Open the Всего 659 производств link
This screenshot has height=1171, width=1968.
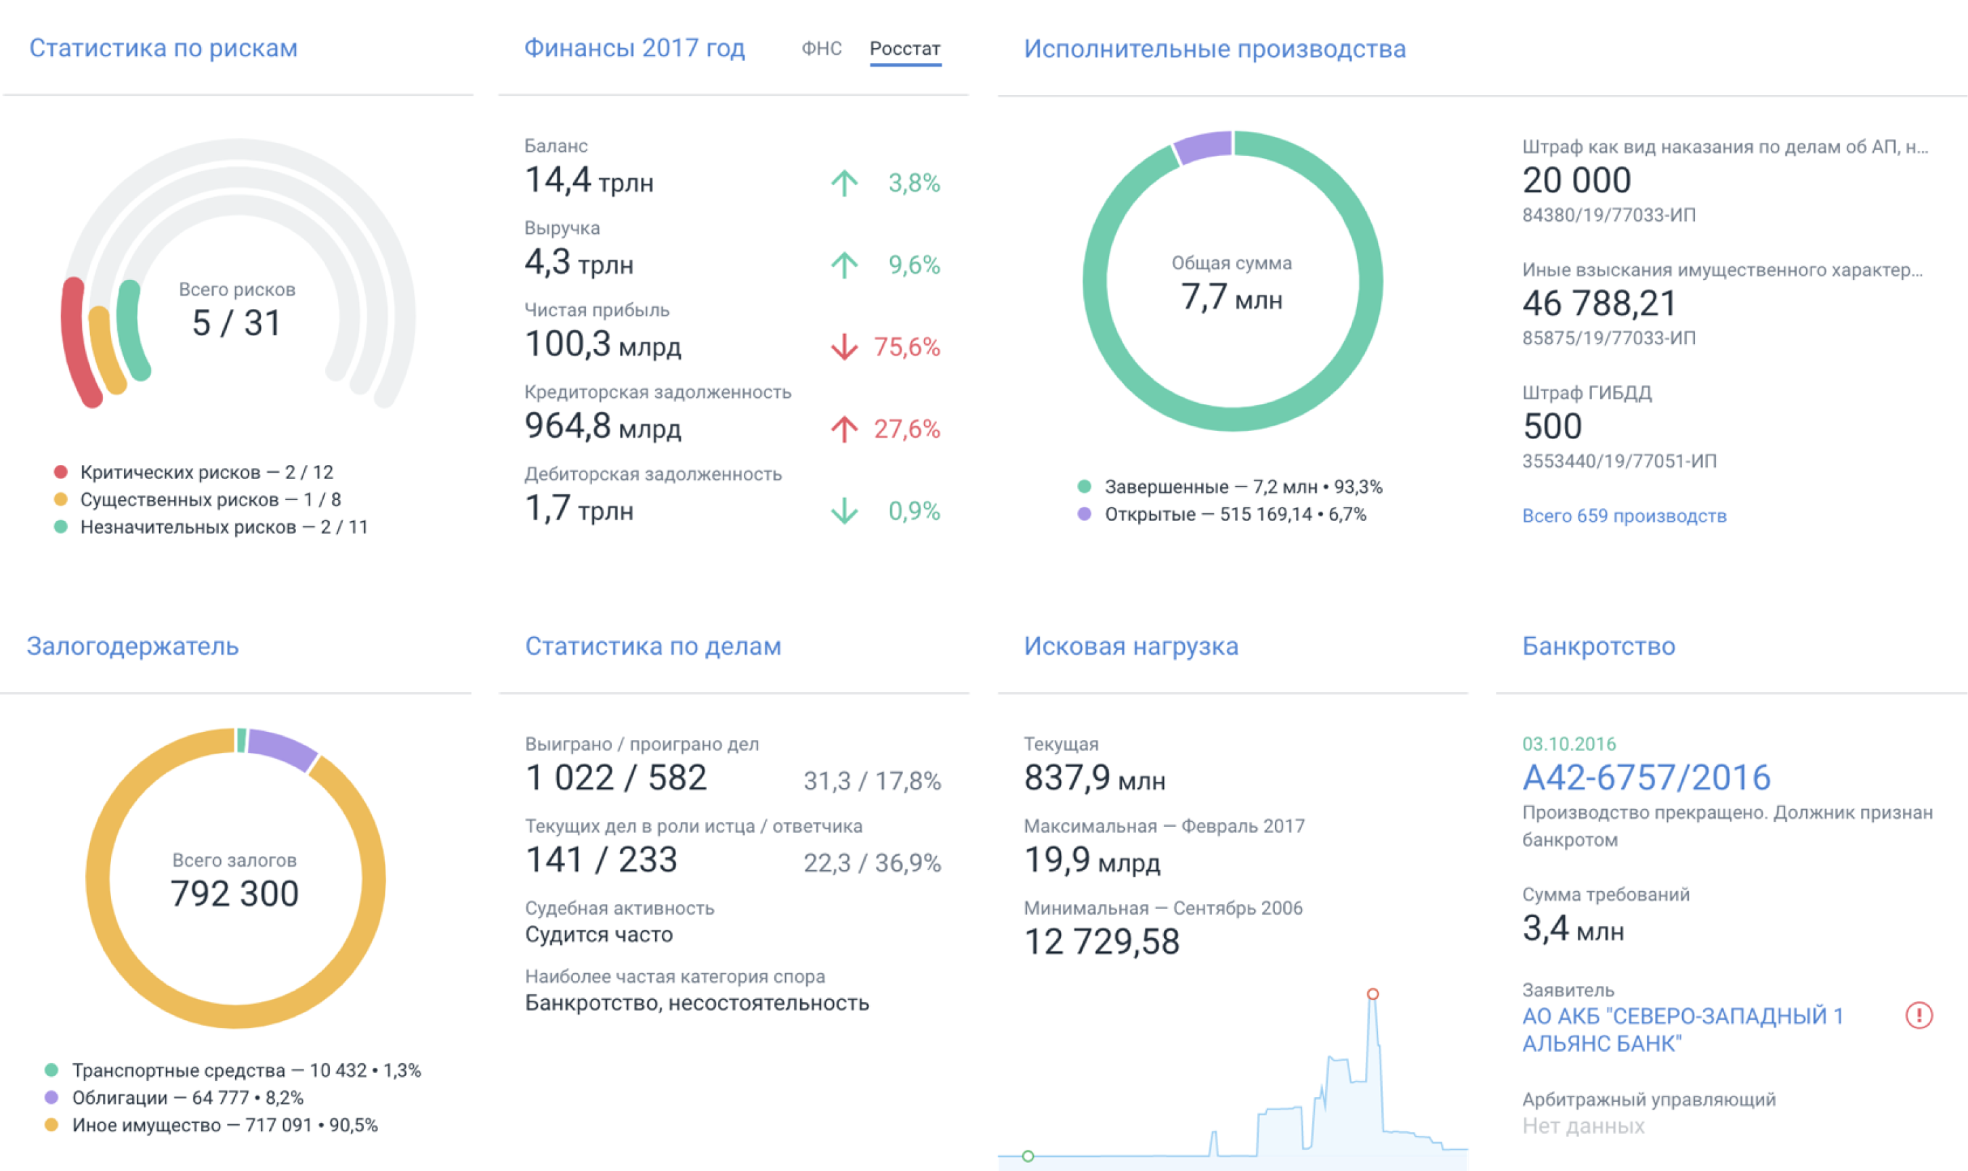(1623, 516)
